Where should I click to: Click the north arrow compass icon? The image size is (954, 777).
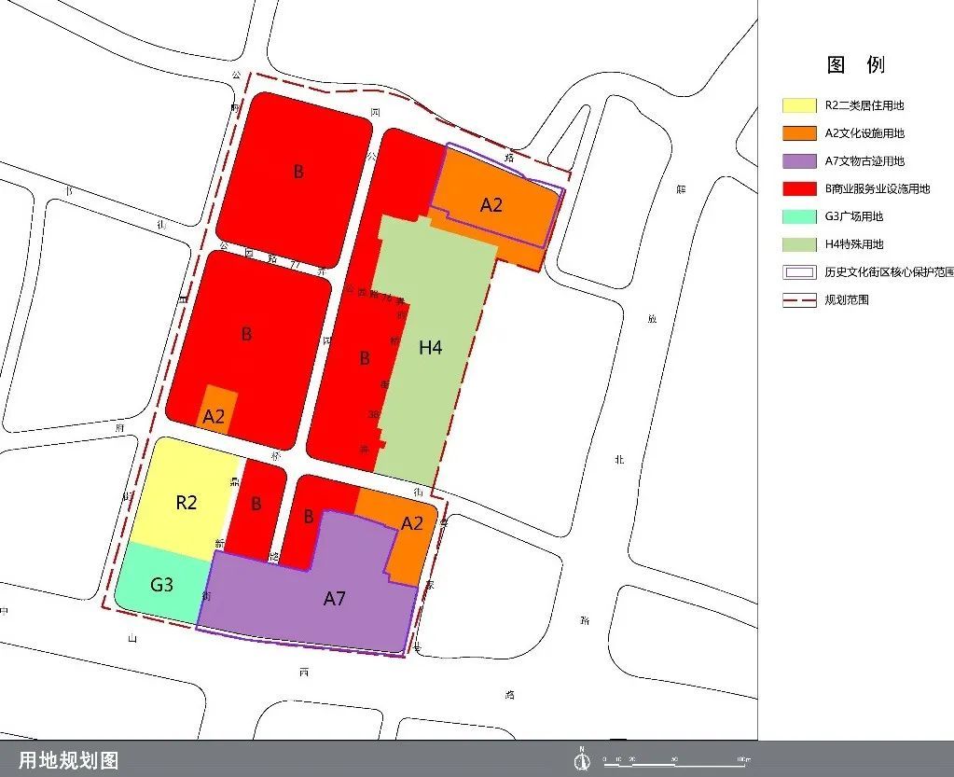pos(582,759)
